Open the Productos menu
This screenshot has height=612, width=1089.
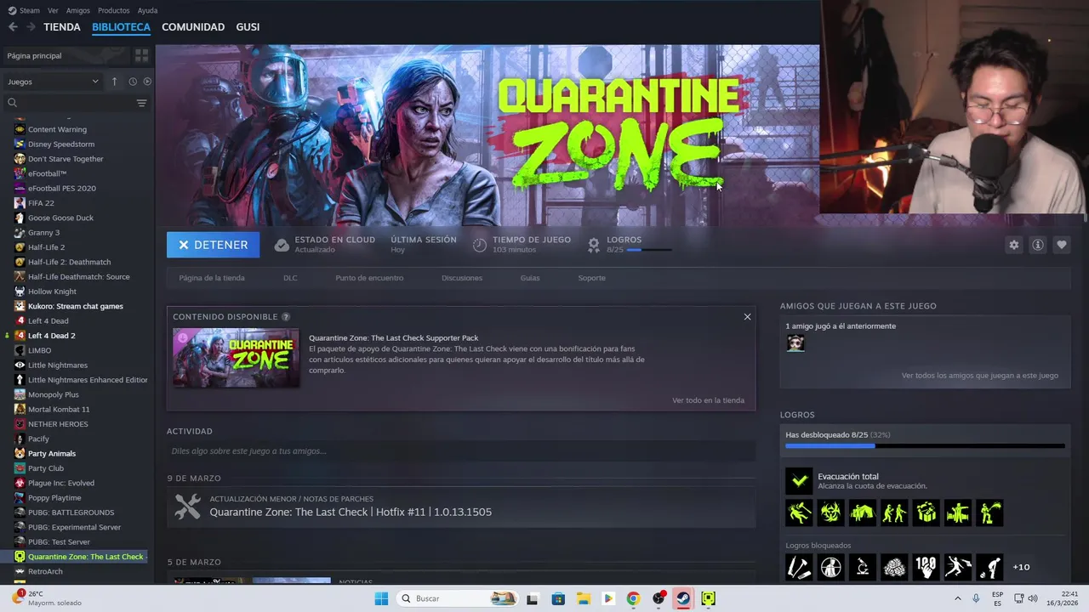(114, 10)
